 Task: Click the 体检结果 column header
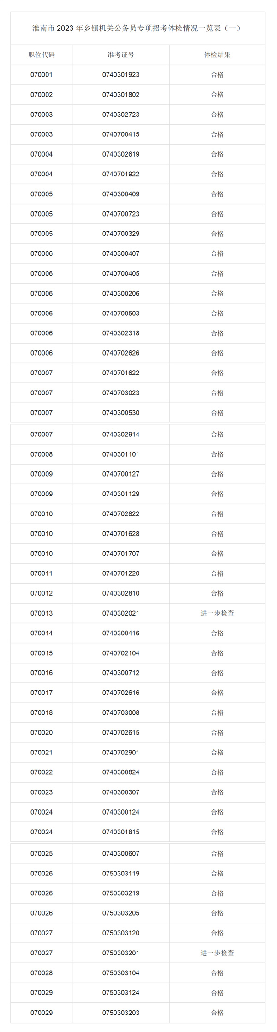click(217, 54)
